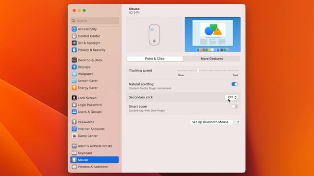Set tracking speed to Fast end

[237, 70]
